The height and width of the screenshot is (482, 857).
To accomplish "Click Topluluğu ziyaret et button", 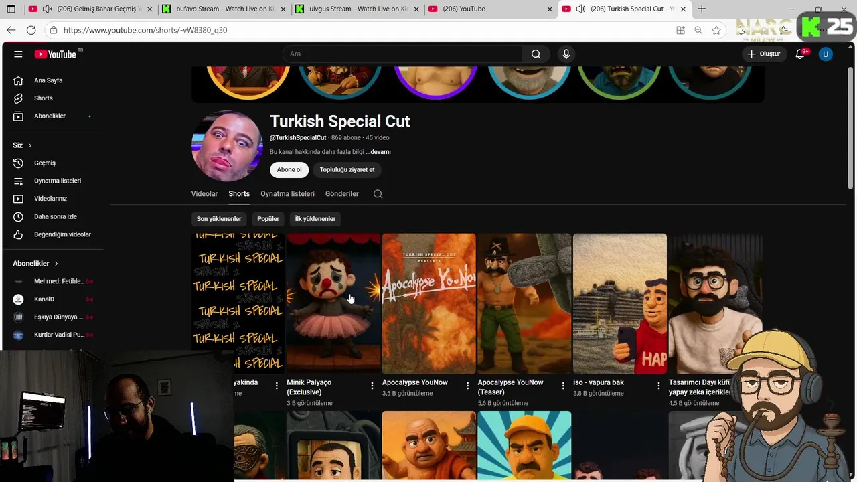I will pyautogui.click(x=347, y=170).
